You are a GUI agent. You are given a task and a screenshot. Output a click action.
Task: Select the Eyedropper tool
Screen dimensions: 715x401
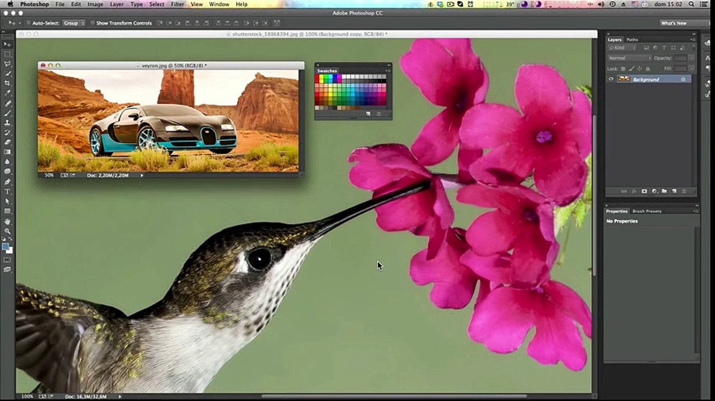click(7, 93)
